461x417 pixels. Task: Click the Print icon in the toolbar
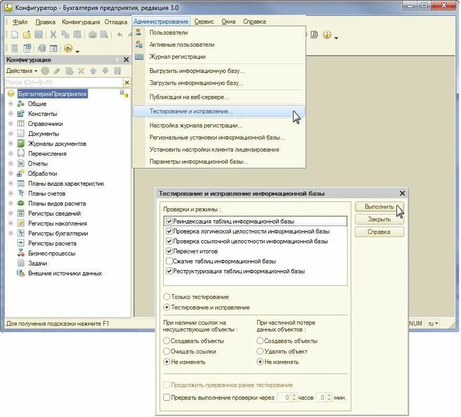(92, 35)
